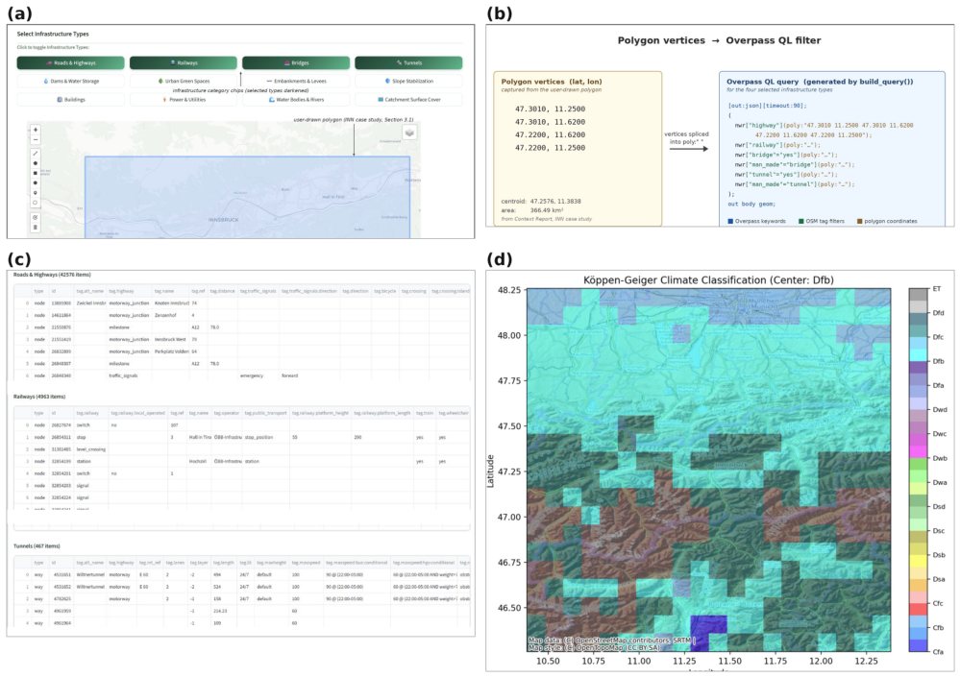The image size is (960, 677).
Task: Enable the Buildings chip
Action: coord(70,99)
